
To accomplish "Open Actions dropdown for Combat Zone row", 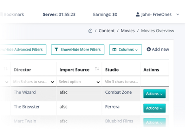I will [155, 94].
